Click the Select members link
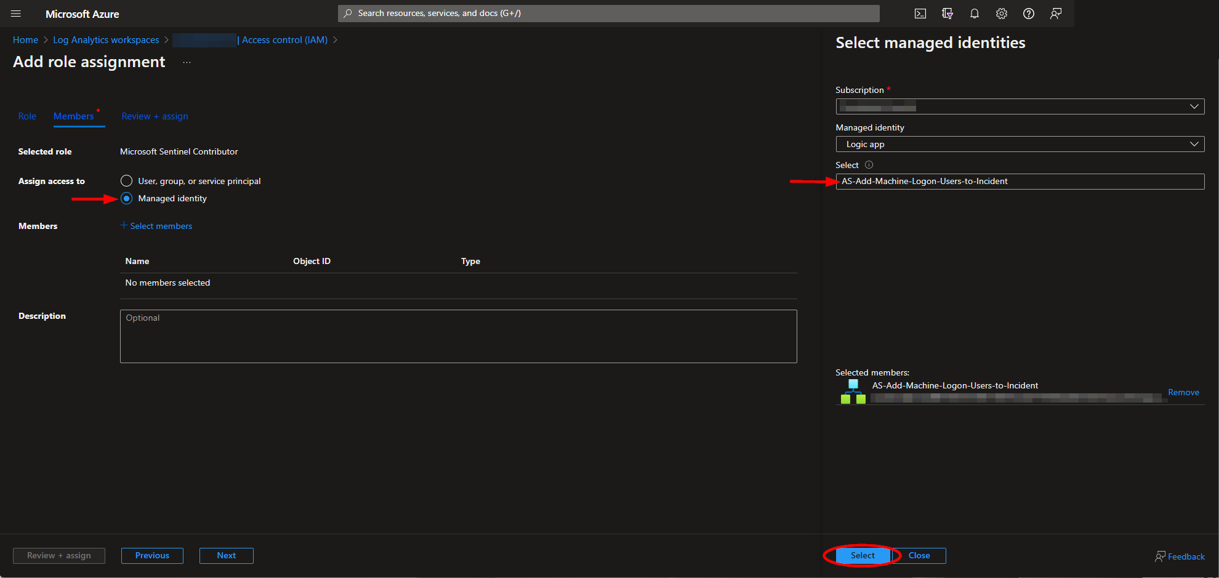Screen dimensions: 1219x578 (x=161, y=226)
